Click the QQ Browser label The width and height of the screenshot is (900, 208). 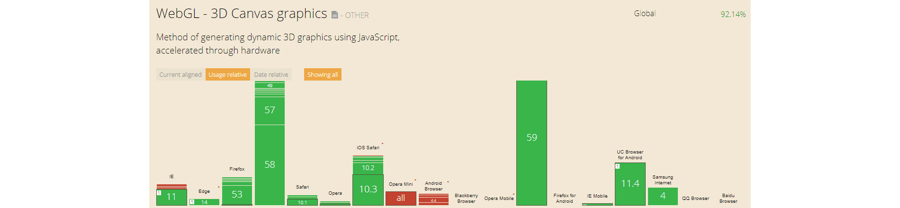[x=695, y=199]
